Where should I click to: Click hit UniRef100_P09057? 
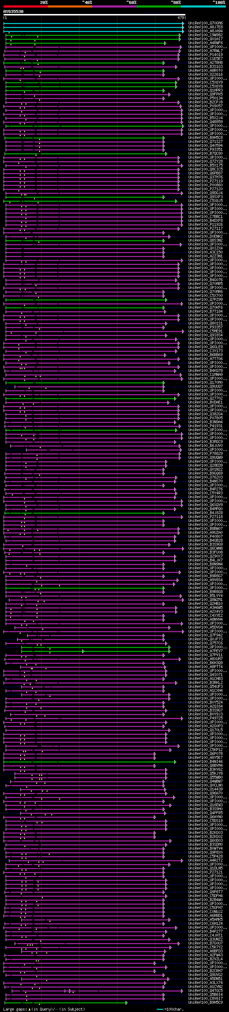205,106
